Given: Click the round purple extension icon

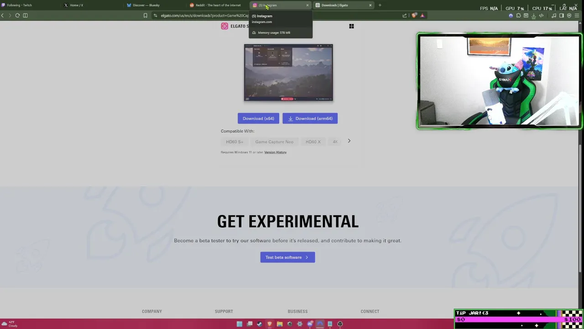Looking at the screenshot, I should pos(511,16).
